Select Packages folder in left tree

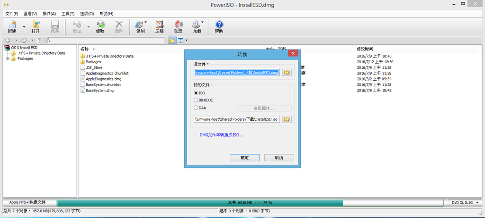click(x=25, y=59)
